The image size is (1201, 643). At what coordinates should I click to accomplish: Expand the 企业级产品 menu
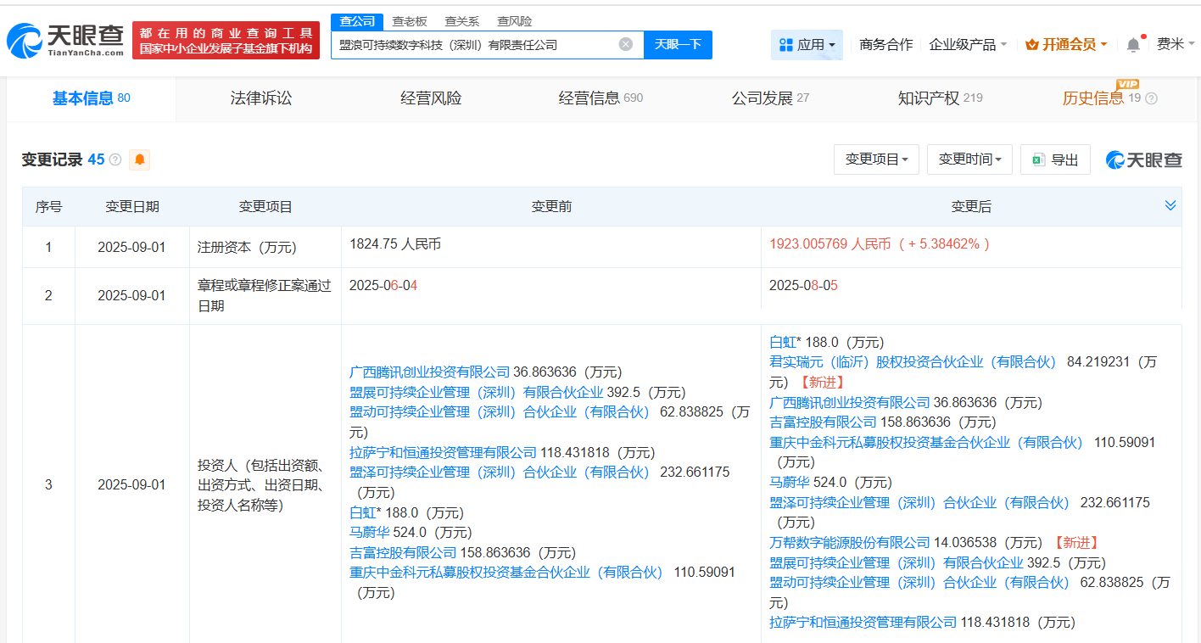(968, 44)
